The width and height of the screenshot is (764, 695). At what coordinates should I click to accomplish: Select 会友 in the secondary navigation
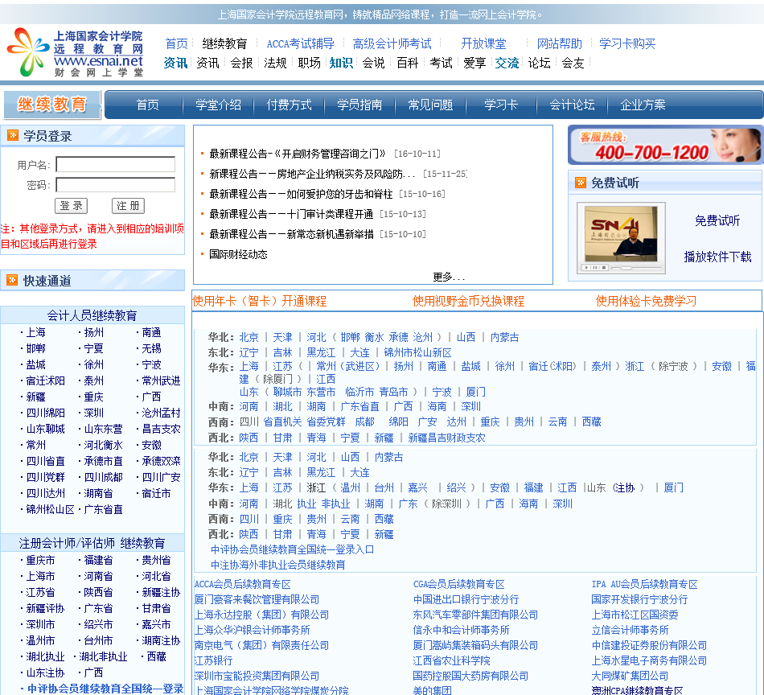(x=573, y=63)
